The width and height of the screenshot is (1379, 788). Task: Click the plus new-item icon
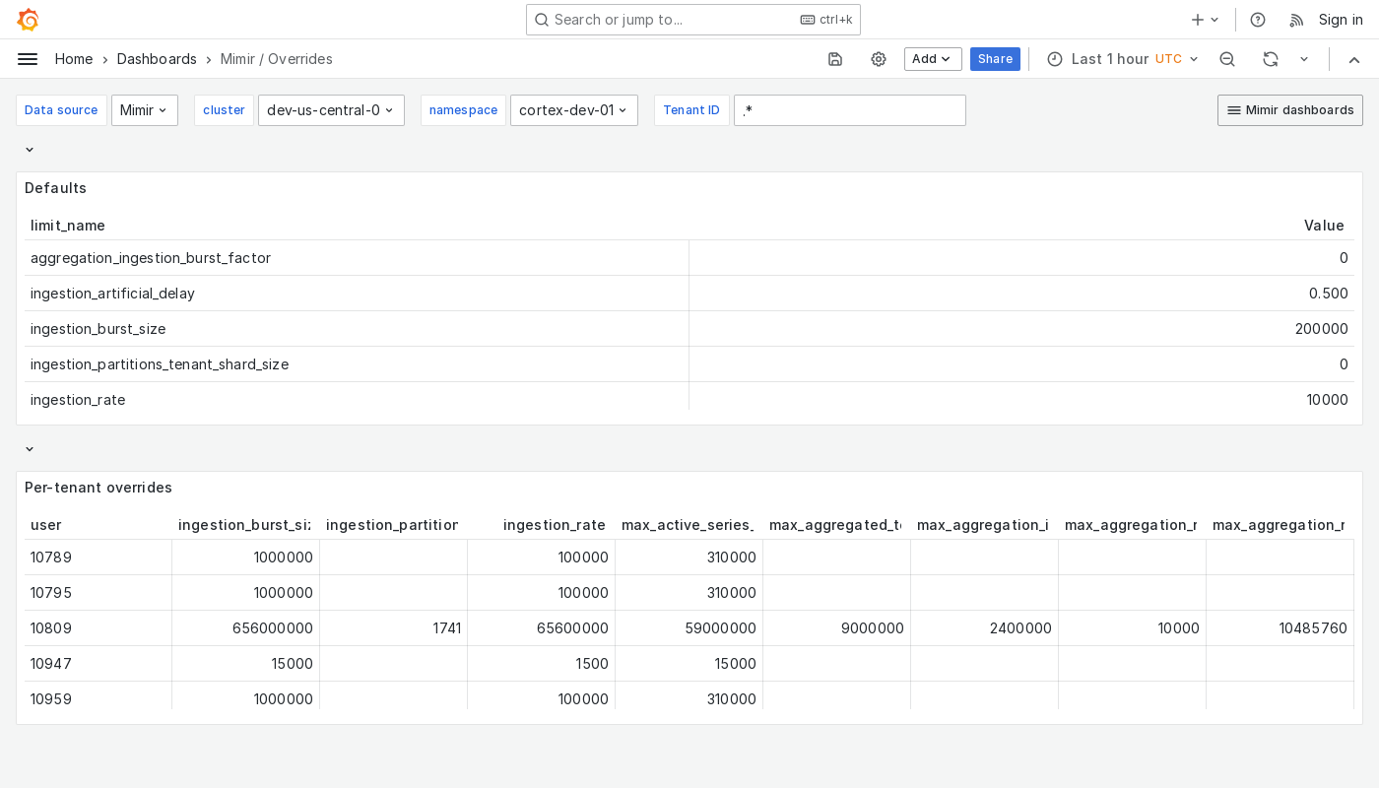coord(1198,20)
